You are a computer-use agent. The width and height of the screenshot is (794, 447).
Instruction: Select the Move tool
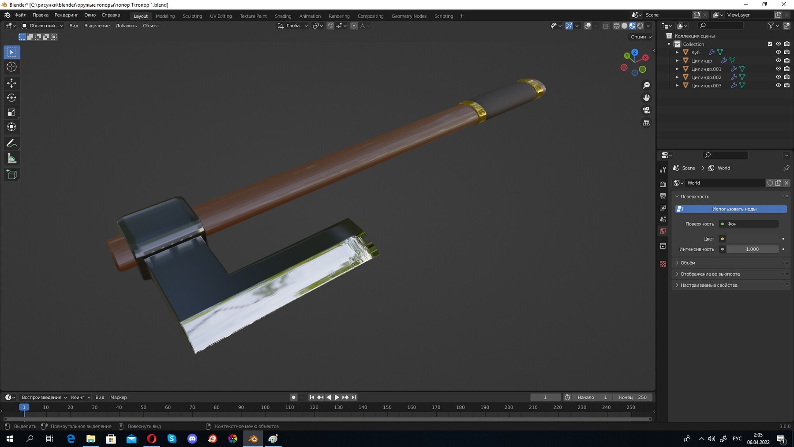(x=11, y=83)
